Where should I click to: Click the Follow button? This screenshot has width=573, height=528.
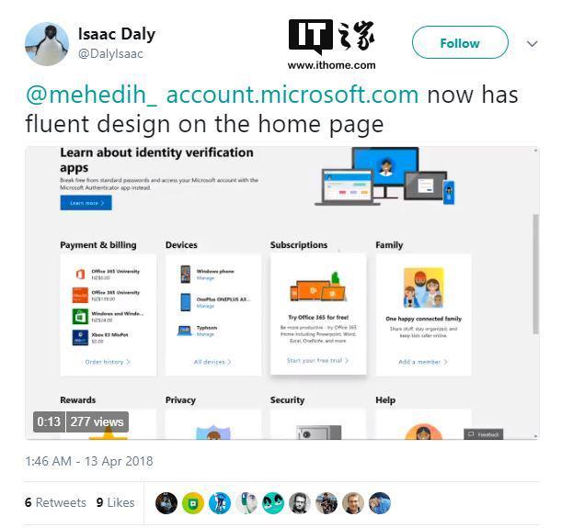(459, 43)
